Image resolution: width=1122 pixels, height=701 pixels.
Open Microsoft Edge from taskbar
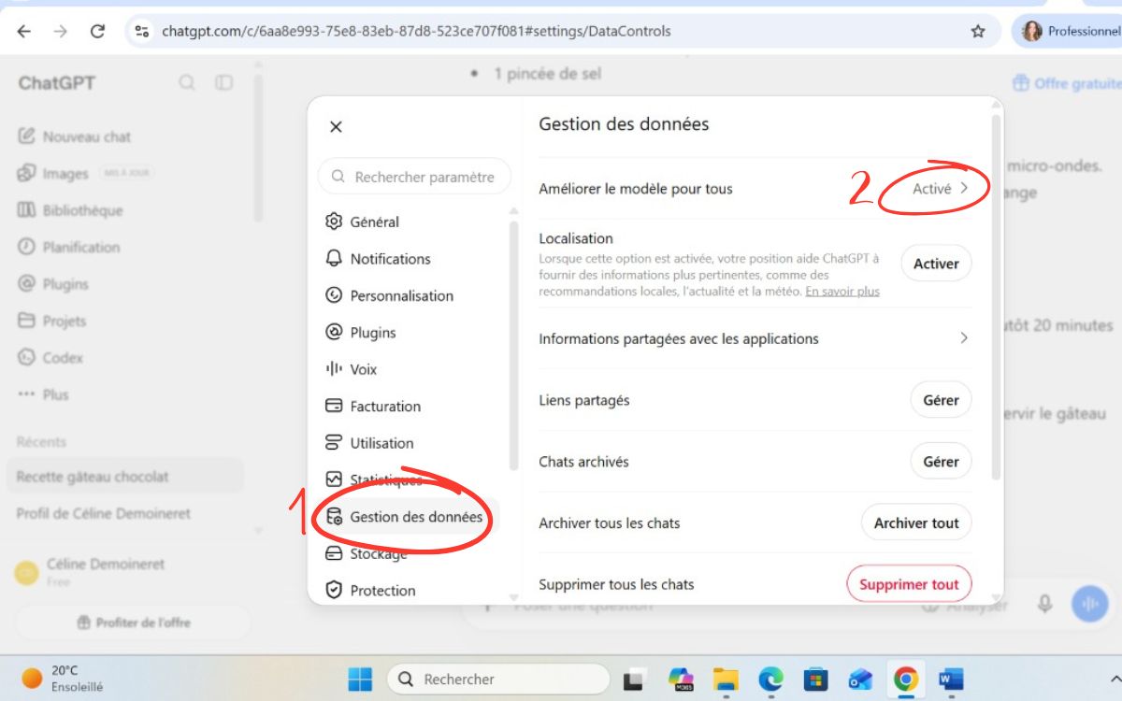770,679
